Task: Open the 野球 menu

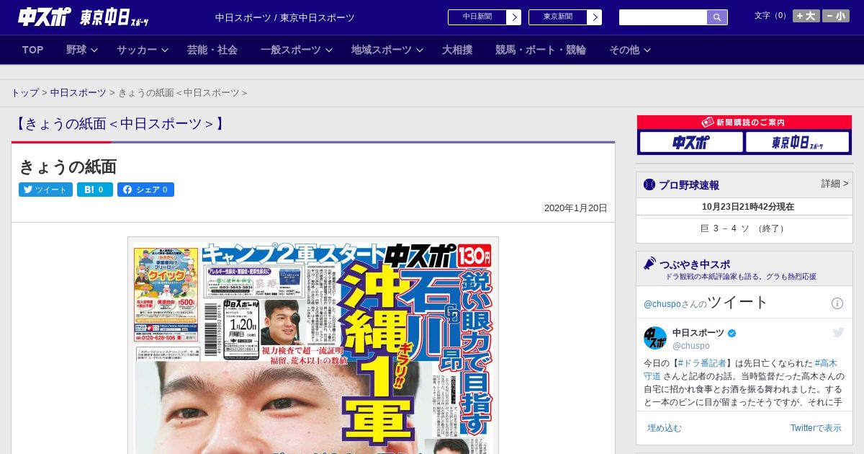Action: point(76,50)
